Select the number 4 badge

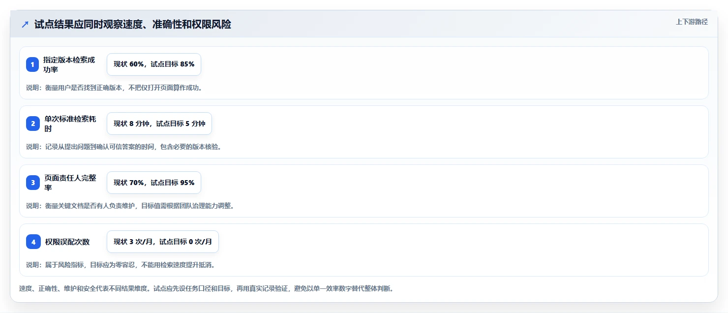click(x=33, y=242)
